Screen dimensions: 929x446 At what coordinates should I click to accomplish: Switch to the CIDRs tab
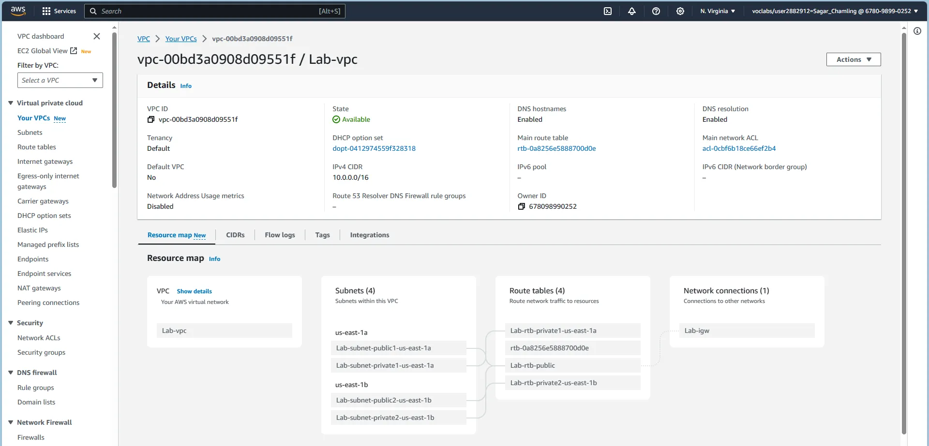tap(235, 235)
